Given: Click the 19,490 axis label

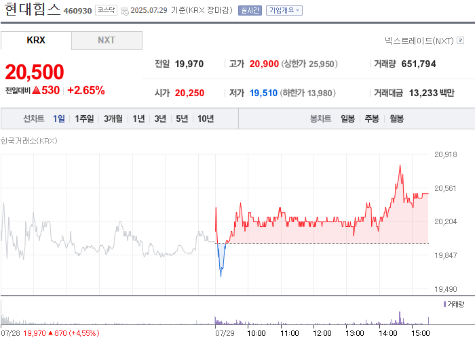Looking at the screenshot, I should [x=445, y=289].
